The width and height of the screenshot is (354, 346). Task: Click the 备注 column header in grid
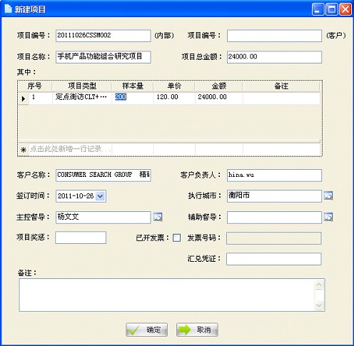pyautogui.click(x=281, y=86)
